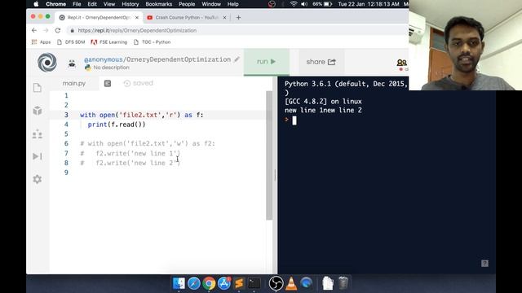Open OBS from the dock
The height and width of the screenshot is (293, 522).
[276, 283]
